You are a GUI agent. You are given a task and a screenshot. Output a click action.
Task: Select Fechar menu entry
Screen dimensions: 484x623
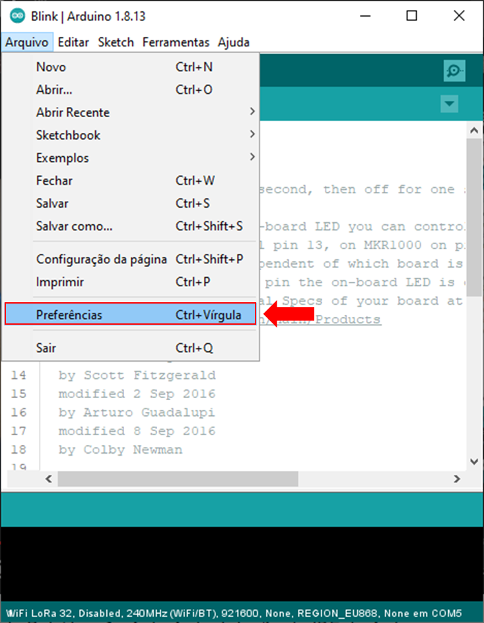tap(130, 181)
